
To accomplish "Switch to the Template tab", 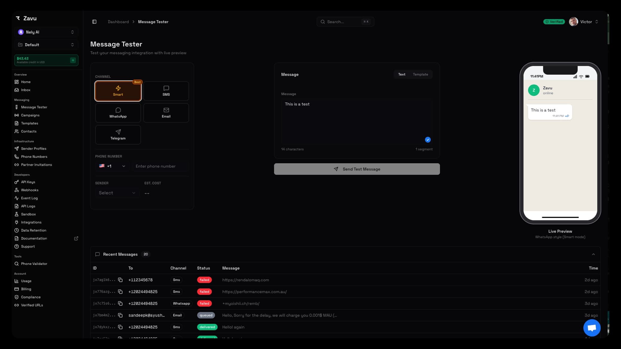I will [420, 74].
